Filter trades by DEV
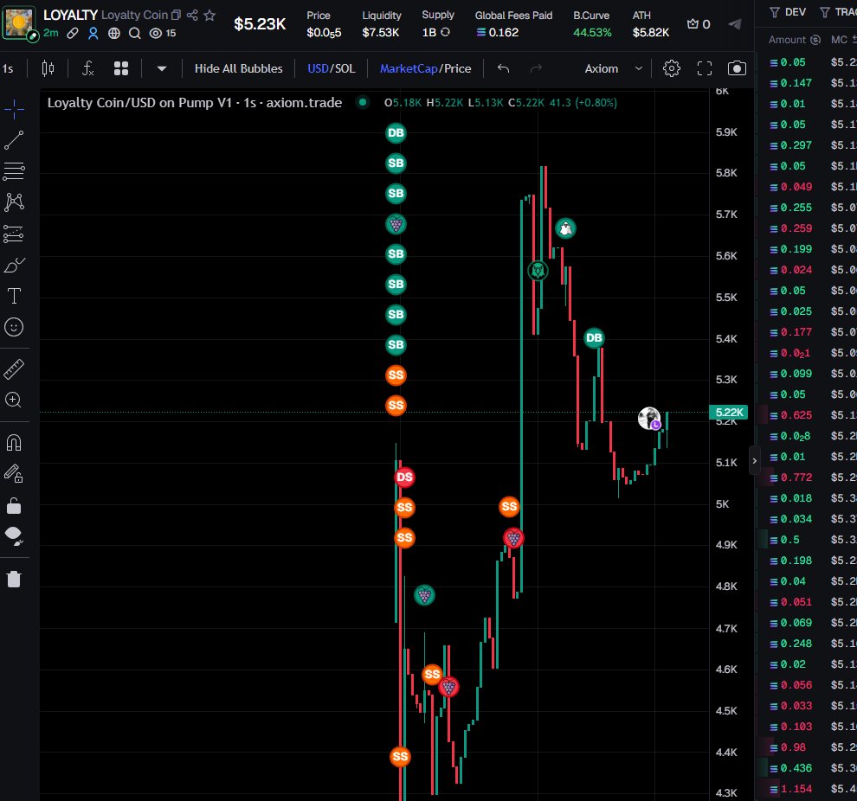The height and width of the screenshot is (801, 857). point(788,12)
